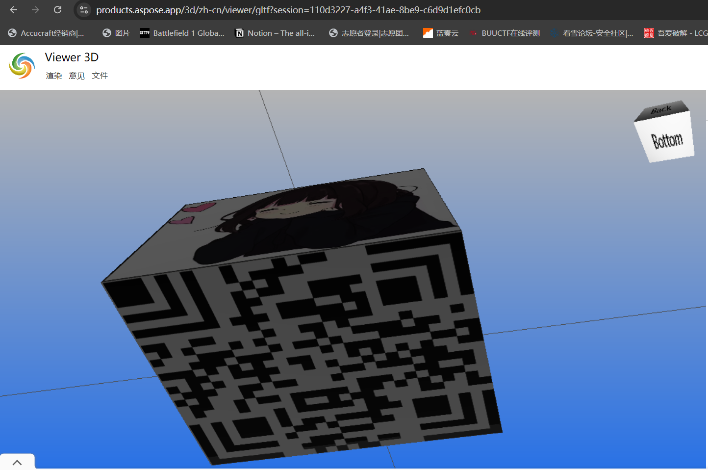Viewport: 708px width, 470px height.
Task: Click the Aspose swirl logo
Action: tap(22, 66)
